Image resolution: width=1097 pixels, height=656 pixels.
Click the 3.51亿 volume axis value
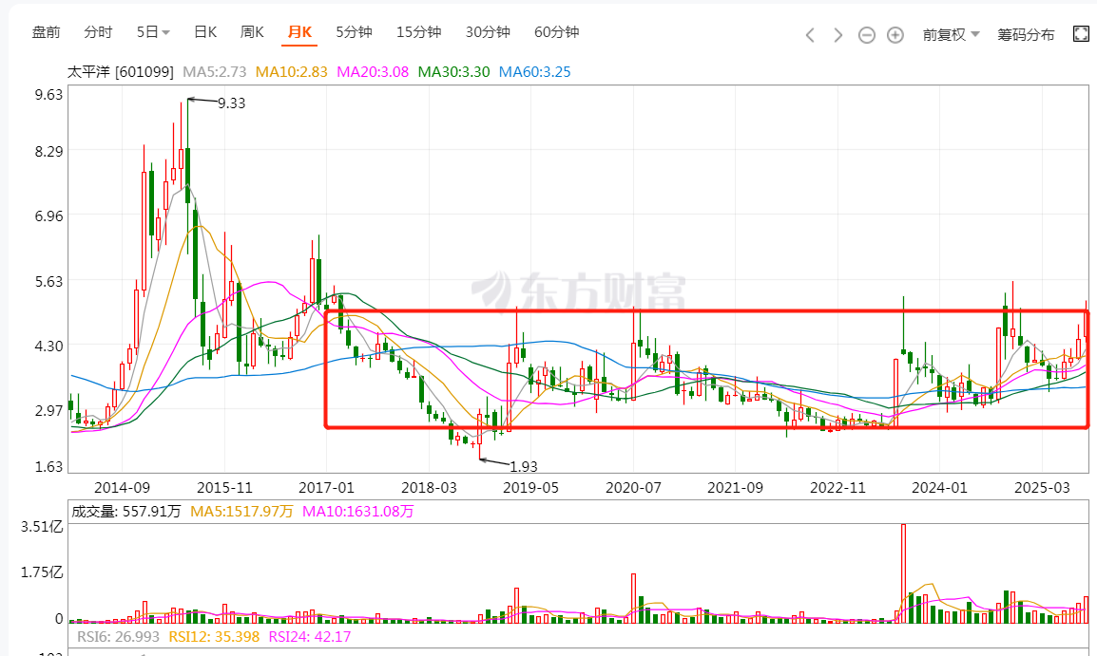pos(42,526)
